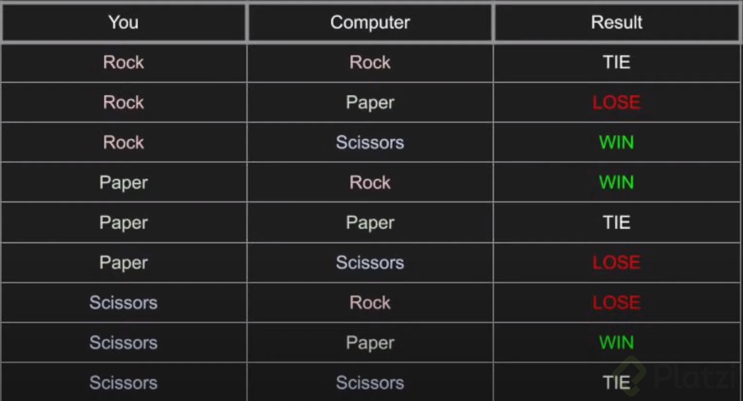Click green WIN in Rock vs Scissors row
743x401 pixels.
[616, 142]
